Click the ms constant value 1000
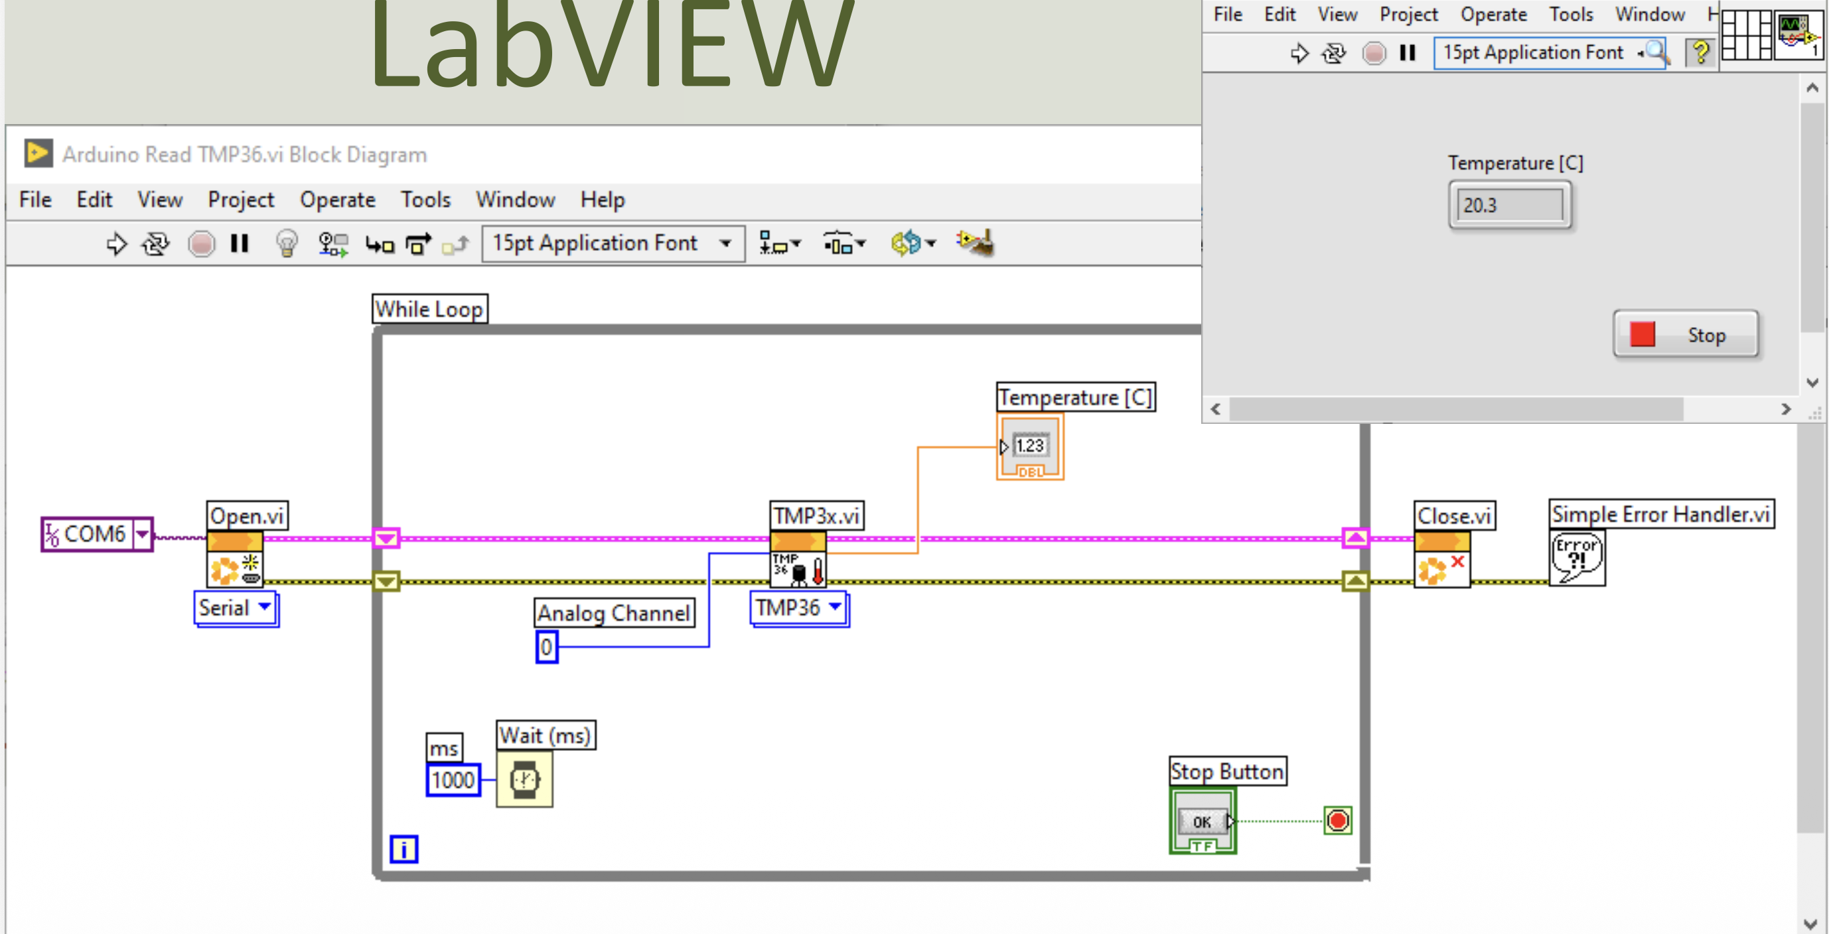The image size is (1829, 934). click(453, 780)
